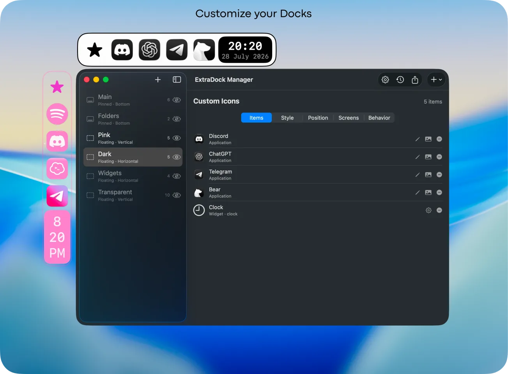Open the cloud app in pink dock
Screen dimensions: 508x374
click(x=57, y=168)
